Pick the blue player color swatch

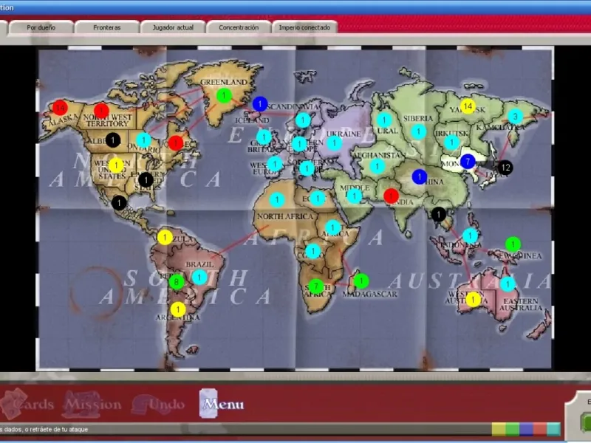click(526, 430)
